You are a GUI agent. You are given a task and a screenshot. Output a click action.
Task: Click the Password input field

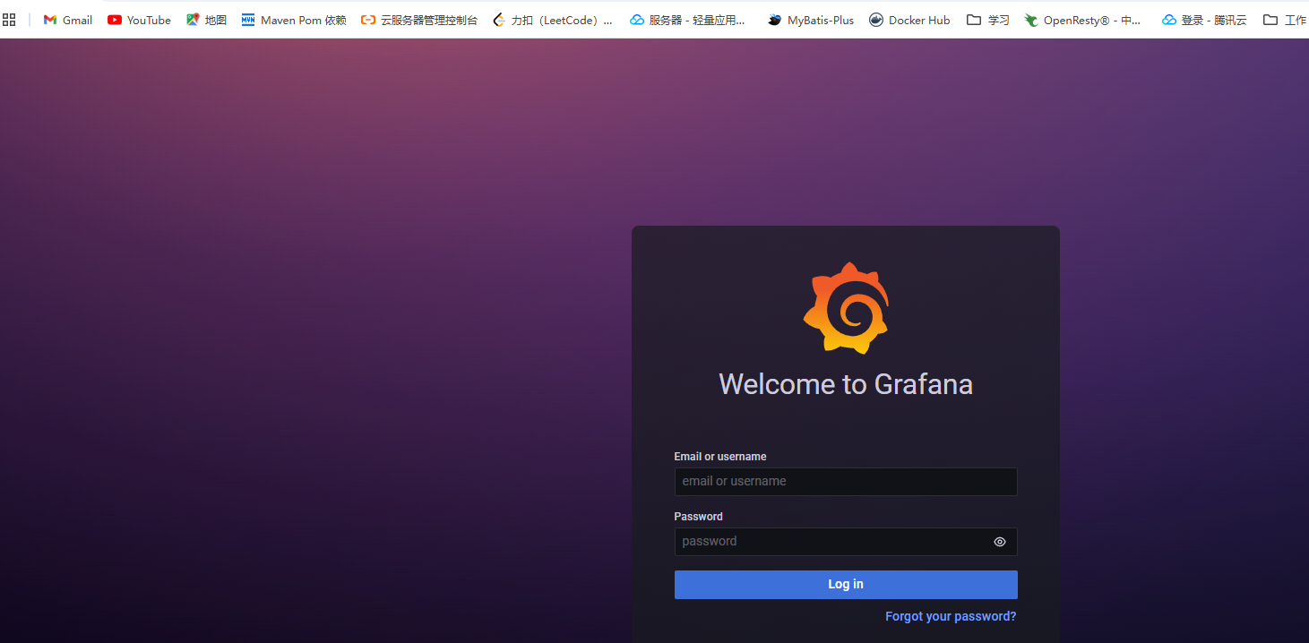[x=846, y=541]
